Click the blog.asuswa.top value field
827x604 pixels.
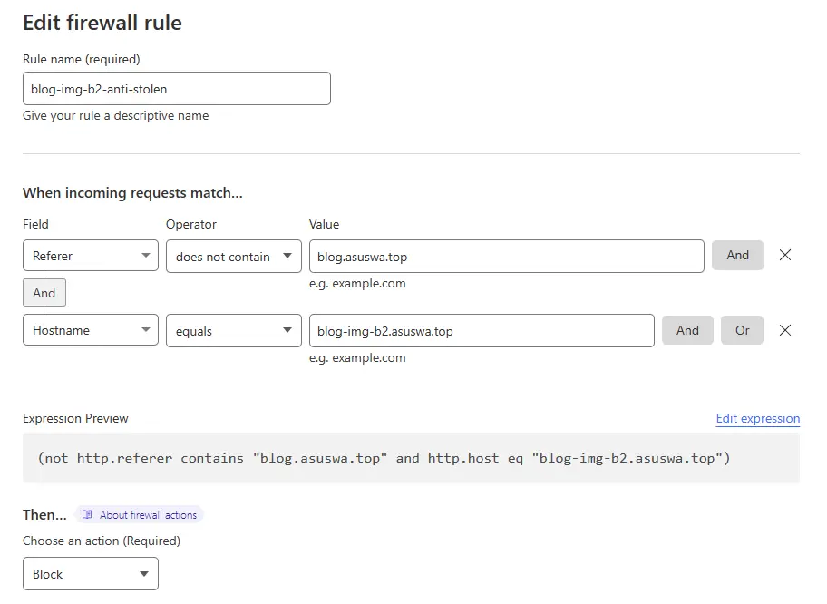[x=506, y=257]
